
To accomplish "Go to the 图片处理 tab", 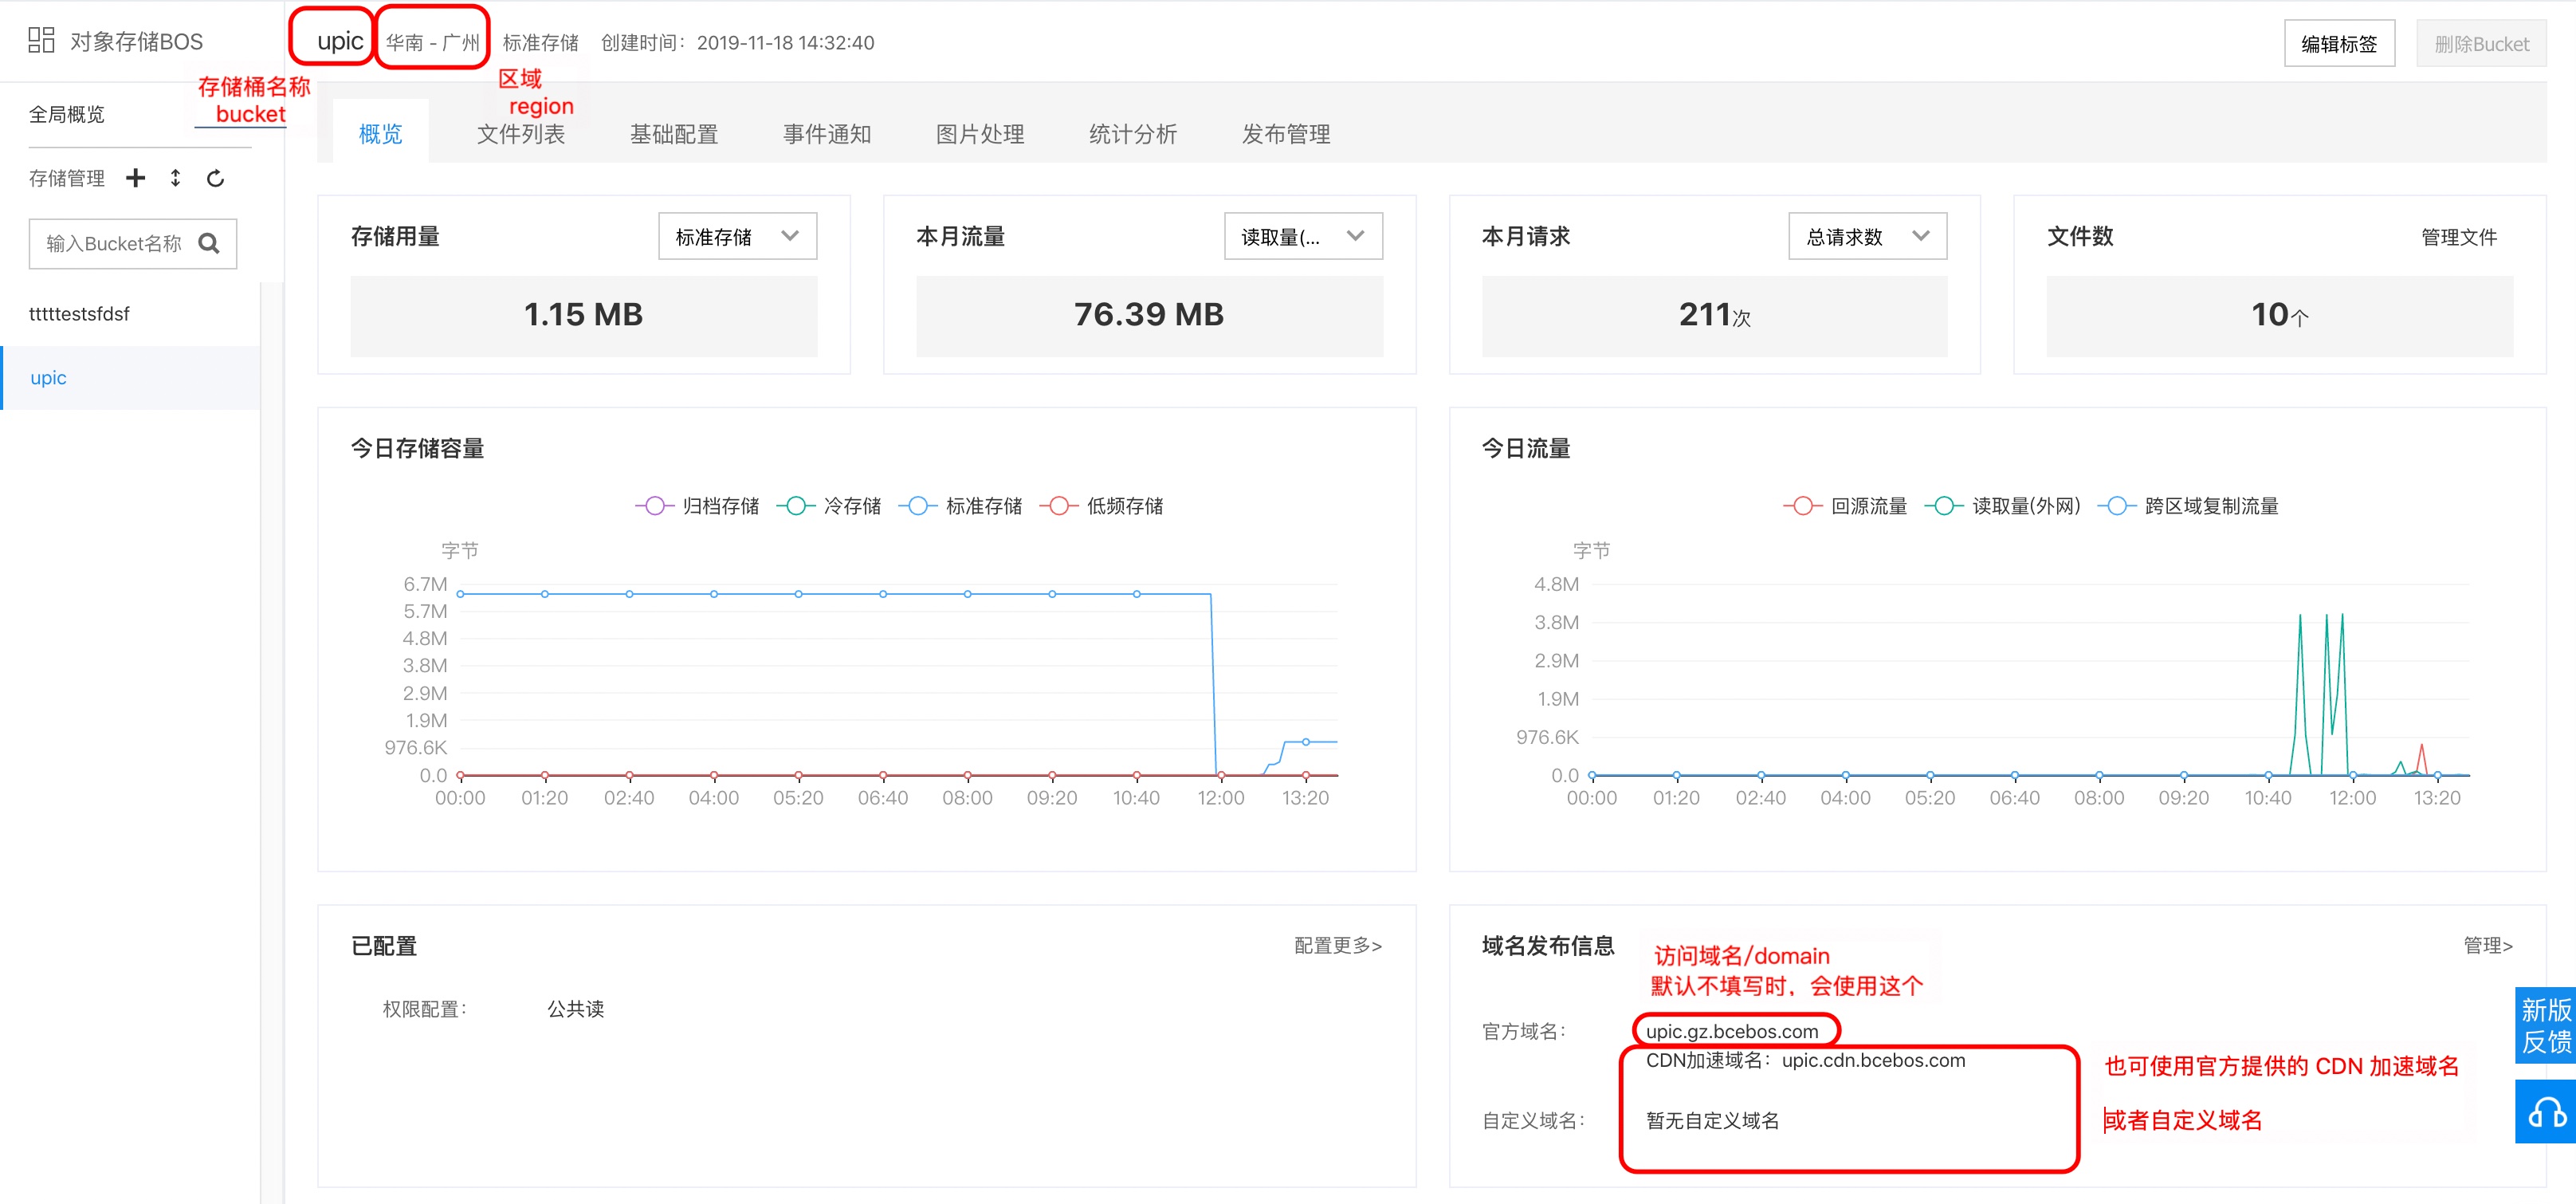I will click(980, 134).
